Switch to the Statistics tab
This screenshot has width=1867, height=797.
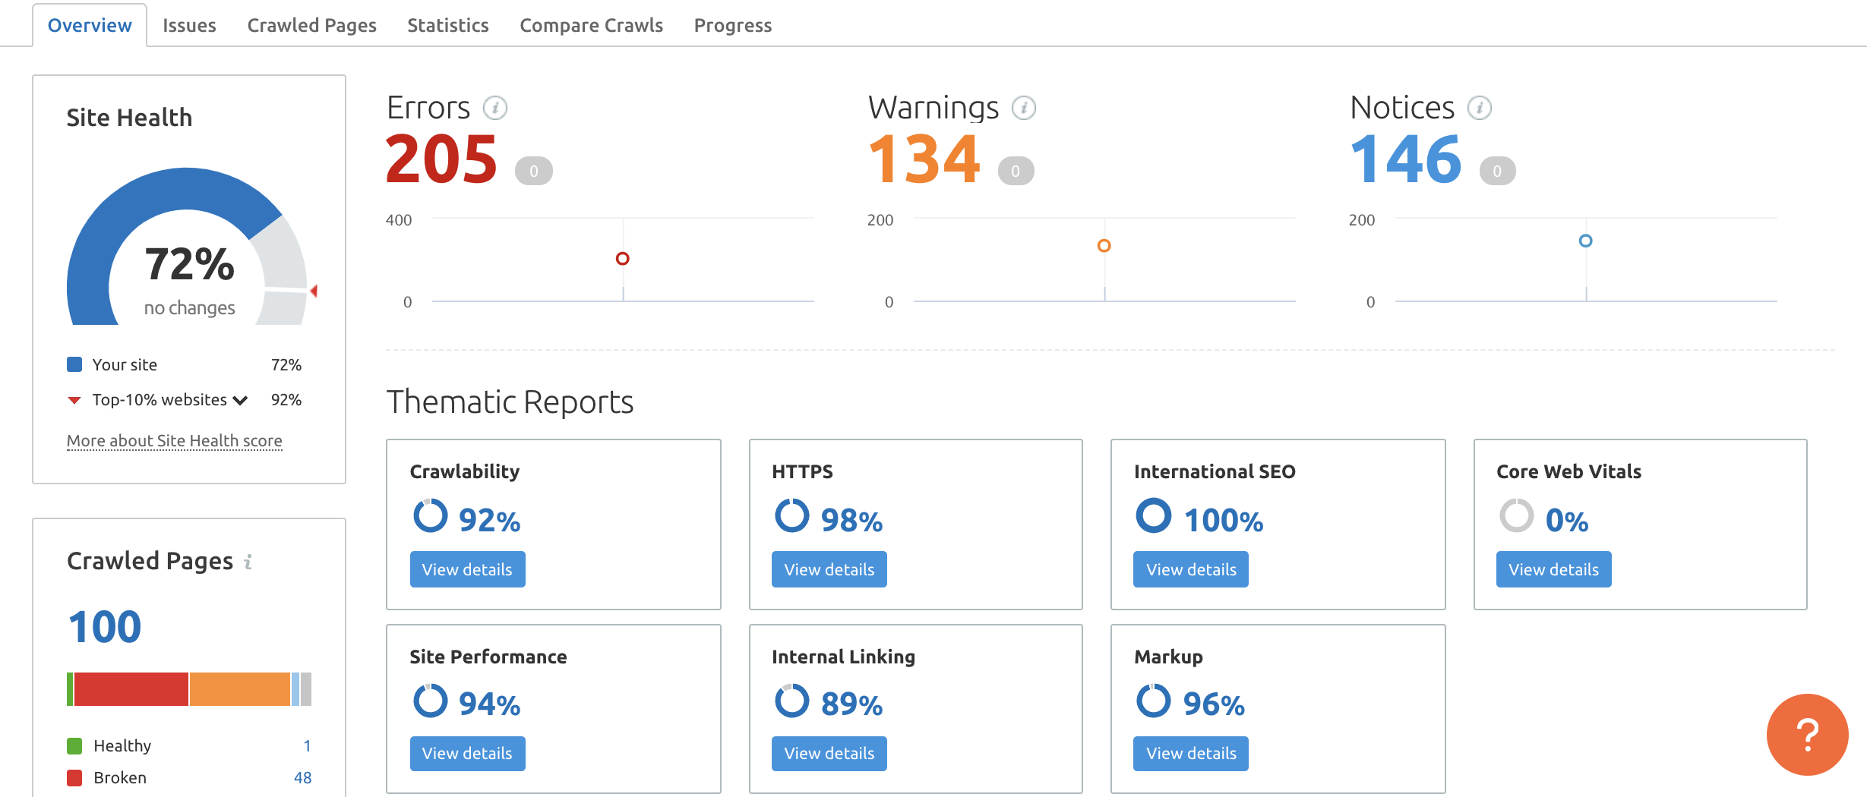pyautogui.click(x=447, y=24)
